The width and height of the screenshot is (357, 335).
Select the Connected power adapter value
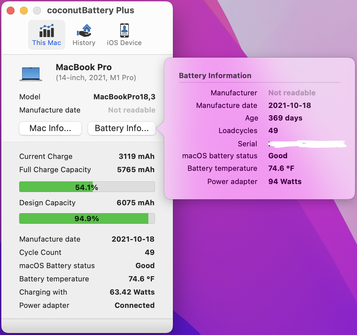tap(134, 305)
